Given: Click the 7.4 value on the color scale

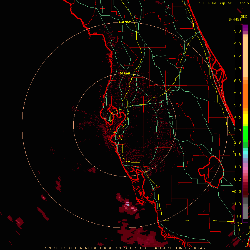Looking at the screenshot, I should (x=237, y=68).
